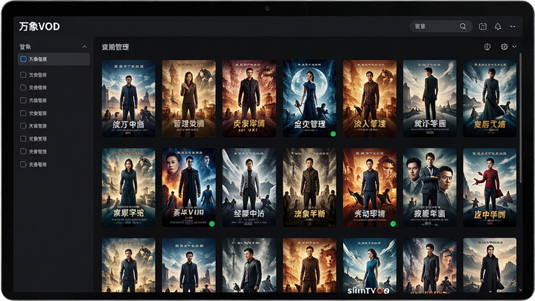The image size is (535, 301).
Task: Open notifications with the bell icon
Action: (498, 26)
